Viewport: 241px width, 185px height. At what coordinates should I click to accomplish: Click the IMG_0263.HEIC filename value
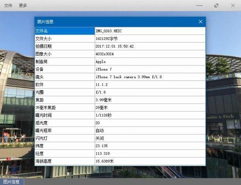pyautogui.click(x=109, y=31)
